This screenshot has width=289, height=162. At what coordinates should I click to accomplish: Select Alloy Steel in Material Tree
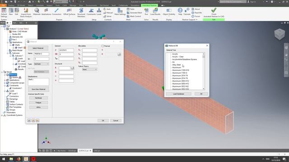coord(177,65)
